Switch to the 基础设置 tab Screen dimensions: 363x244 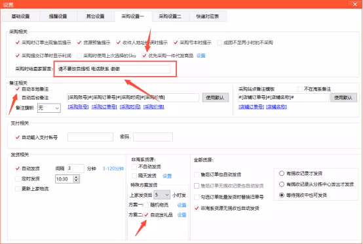pyautogui.click(x=21, y=16)
